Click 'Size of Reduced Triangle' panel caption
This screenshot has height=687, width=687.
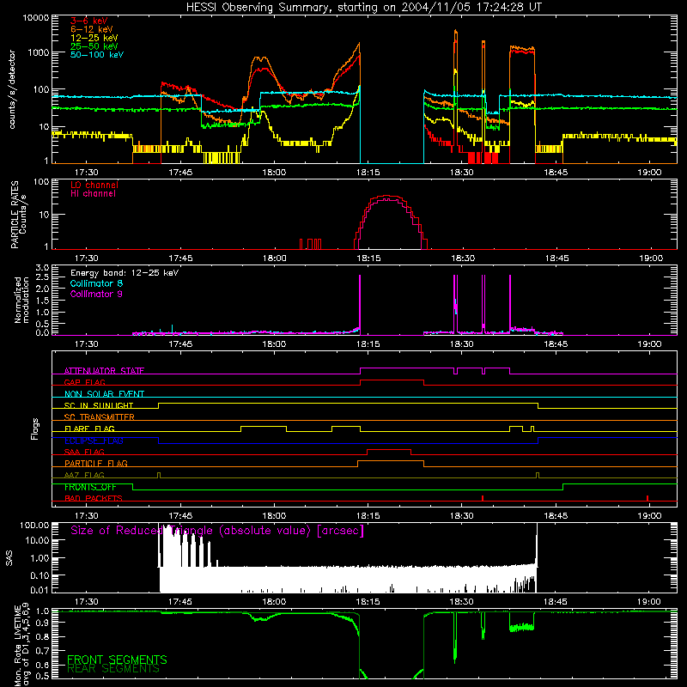217,531
